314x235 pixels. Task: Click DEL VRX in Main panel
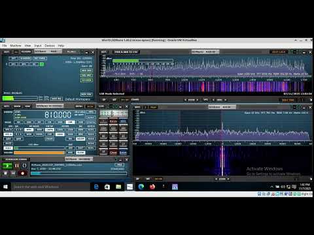(x=86, y=76)
